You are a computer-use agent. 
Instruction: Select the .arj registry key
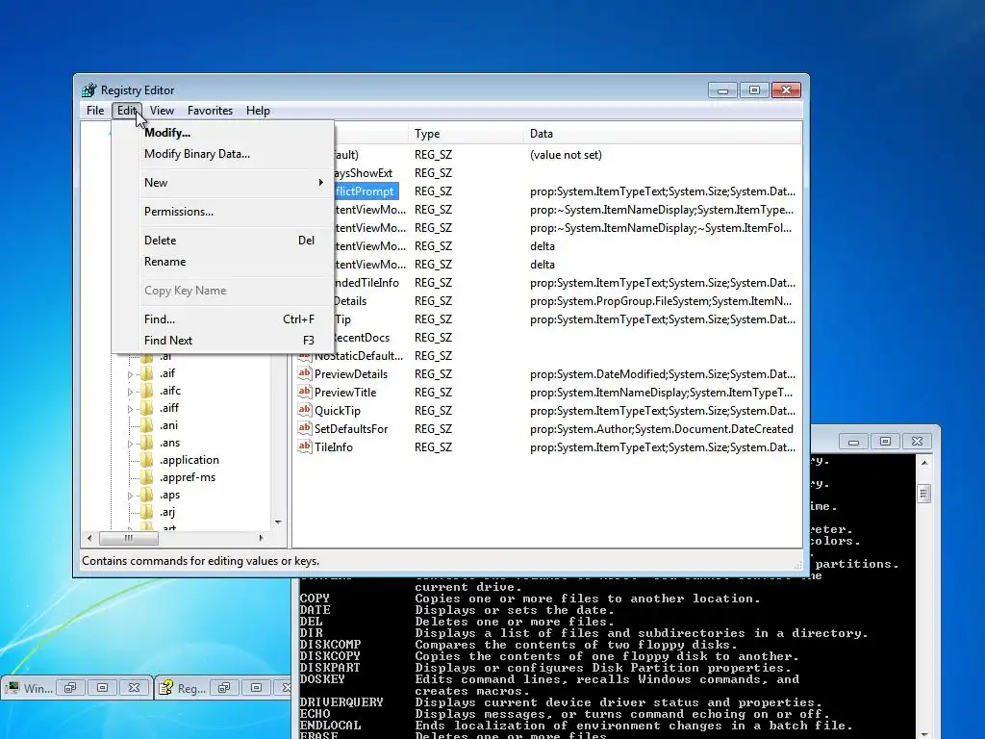[x=167, y=512]
